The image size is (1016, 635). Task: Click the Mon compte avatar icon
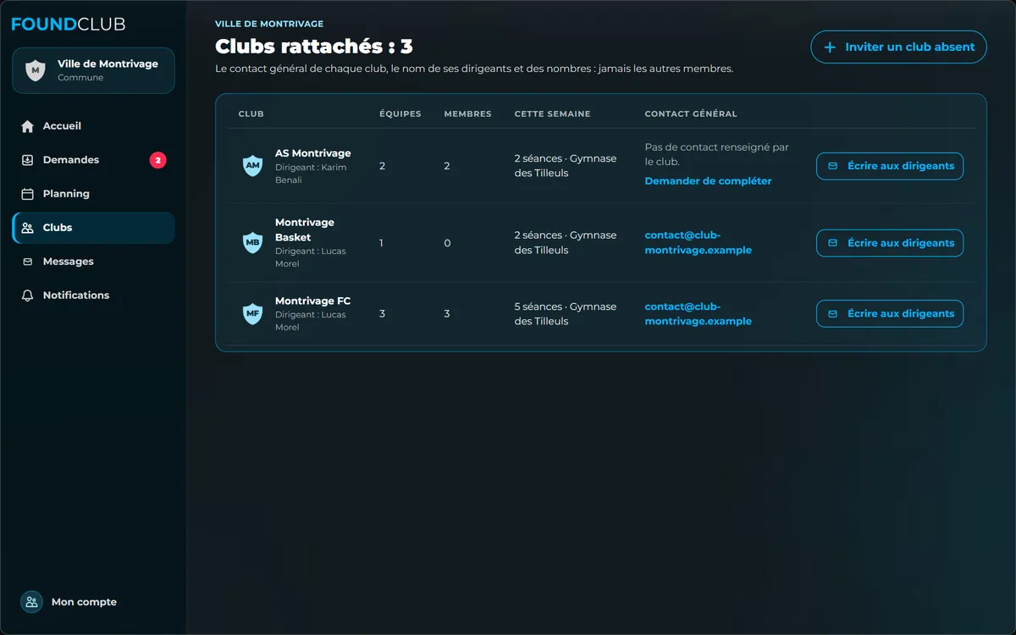pos(31,602)
